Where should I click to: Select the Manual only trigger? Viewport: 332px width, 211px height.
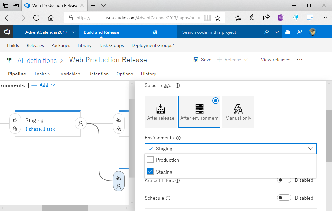[238, 112]
